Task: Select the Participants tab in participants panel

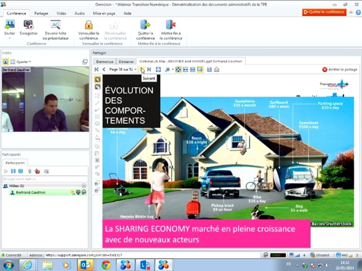Action: pos(15,163)
